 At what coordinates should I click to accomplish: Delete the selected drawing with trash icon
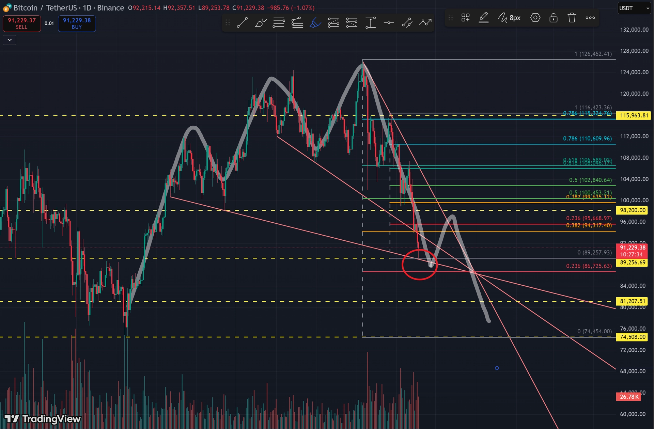[x=572, y=18]
